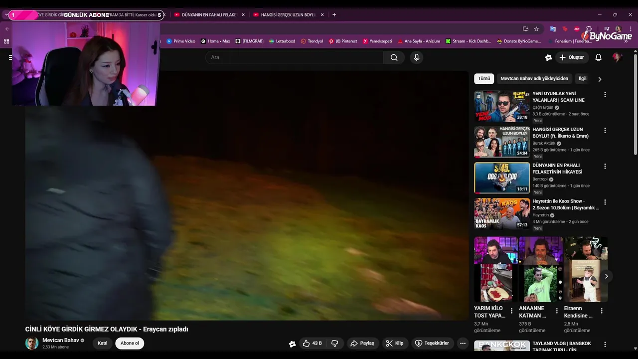638x359 pixels.
Task: Select the İlgili filter chip
Action: click(583, 79)
